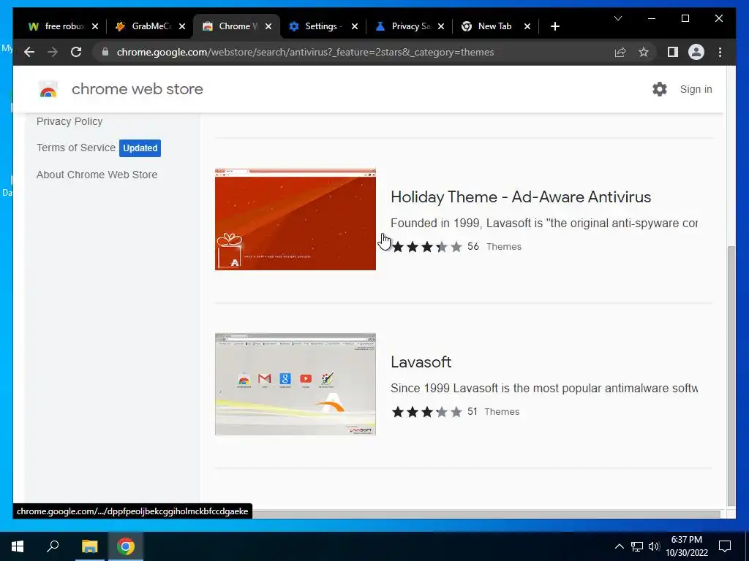The height and width of the screenshot is (561, 749).
Task: Close the Settings tab
Action: (355, 26)
